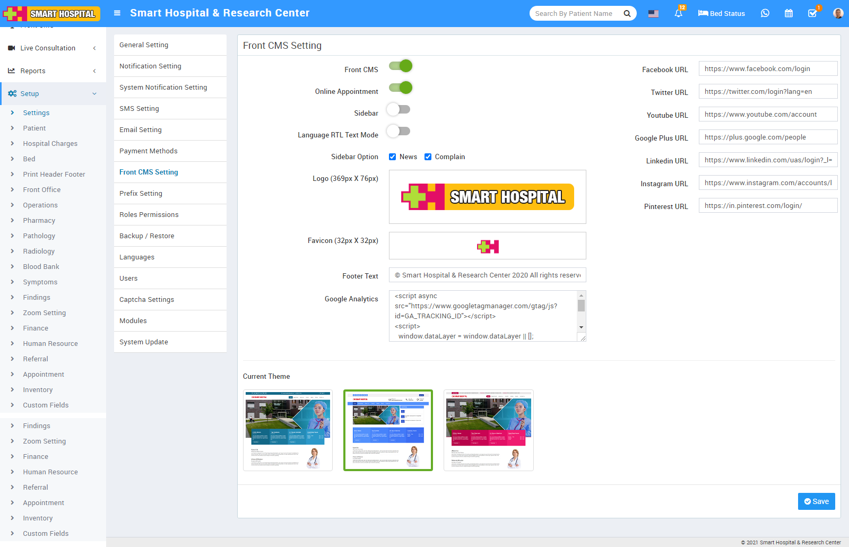Open the Roles Permissions tab
The height and width of the screenshot is (547, 849).
tap(170, 215)
